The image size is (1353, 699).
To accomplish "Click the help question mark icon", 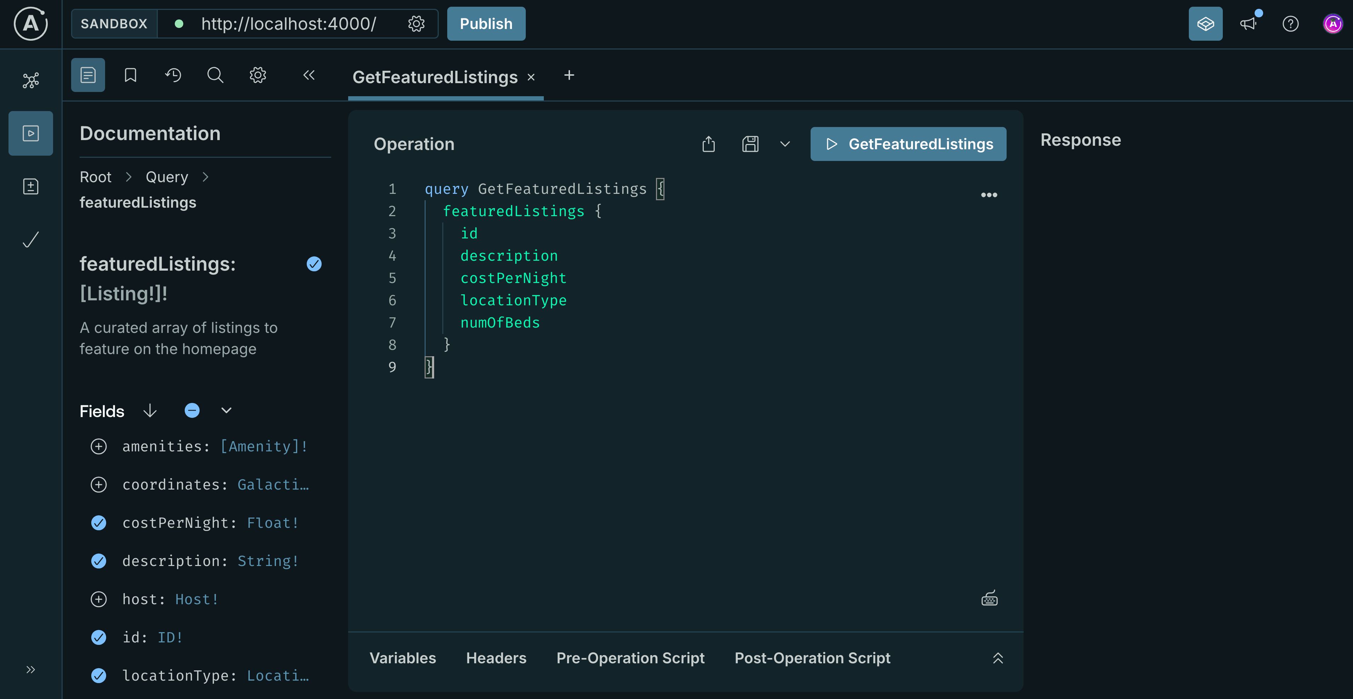I will [1290, 23].
